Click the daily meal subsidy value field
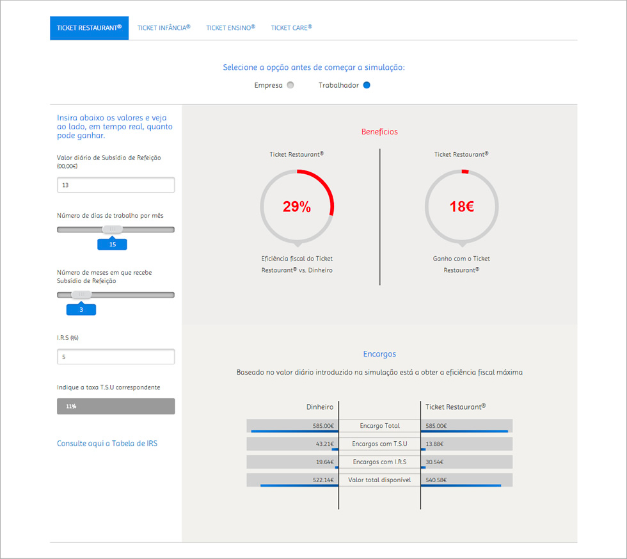The image size is (627, 559). pos(115,185)
